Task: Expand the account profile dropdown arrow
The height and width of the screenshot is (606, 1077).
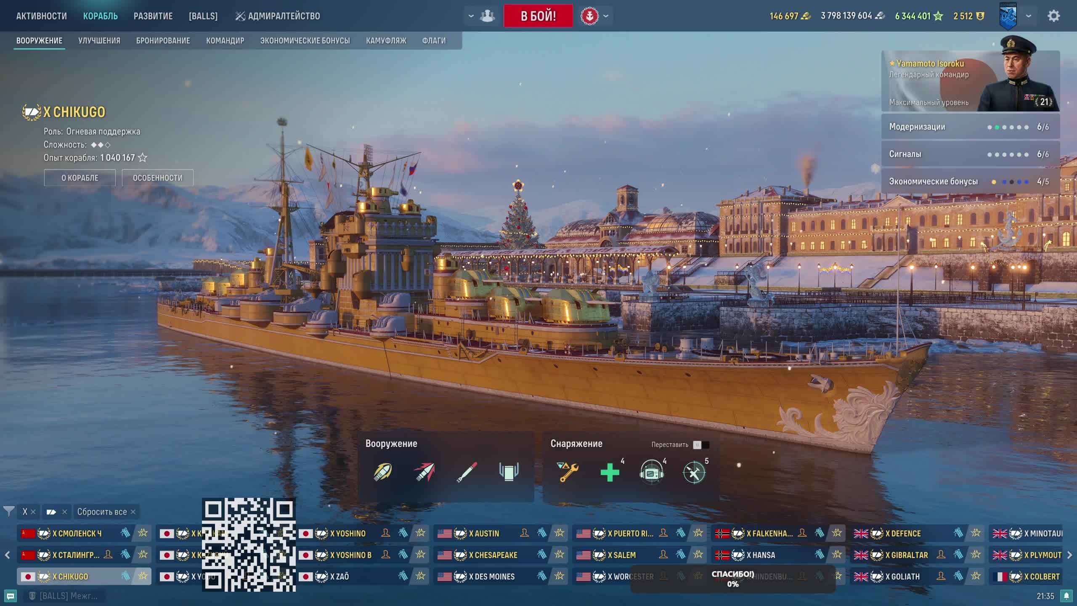Action: [x=1029, y=16]
